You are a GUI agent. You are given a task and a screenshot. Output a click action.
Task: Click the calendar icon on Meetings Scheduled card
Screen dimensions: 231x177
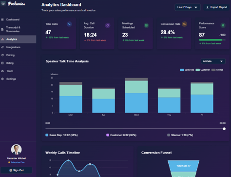[146, 25]
